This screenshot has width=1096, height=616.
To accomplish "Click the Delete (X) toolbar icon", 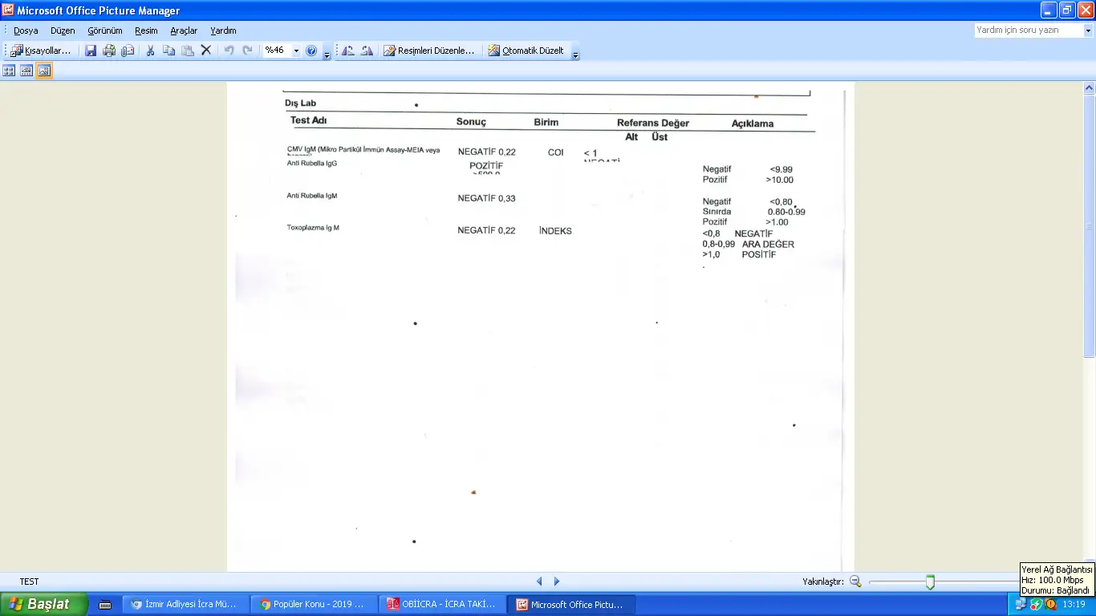I will click(x=206, y=51).
